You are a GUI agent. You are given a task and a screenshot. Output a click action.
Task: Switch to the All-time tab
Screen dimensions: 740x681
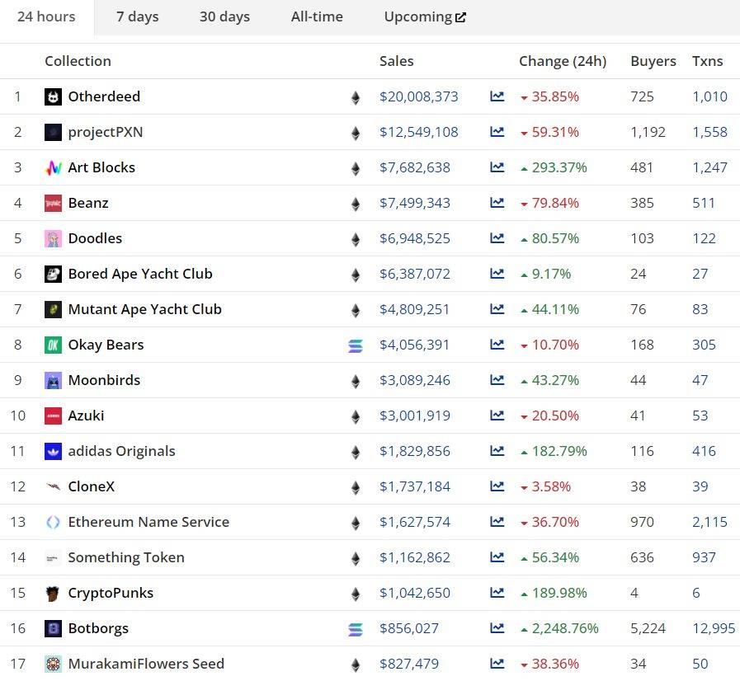pyautogui.click(x=317, y=17)
